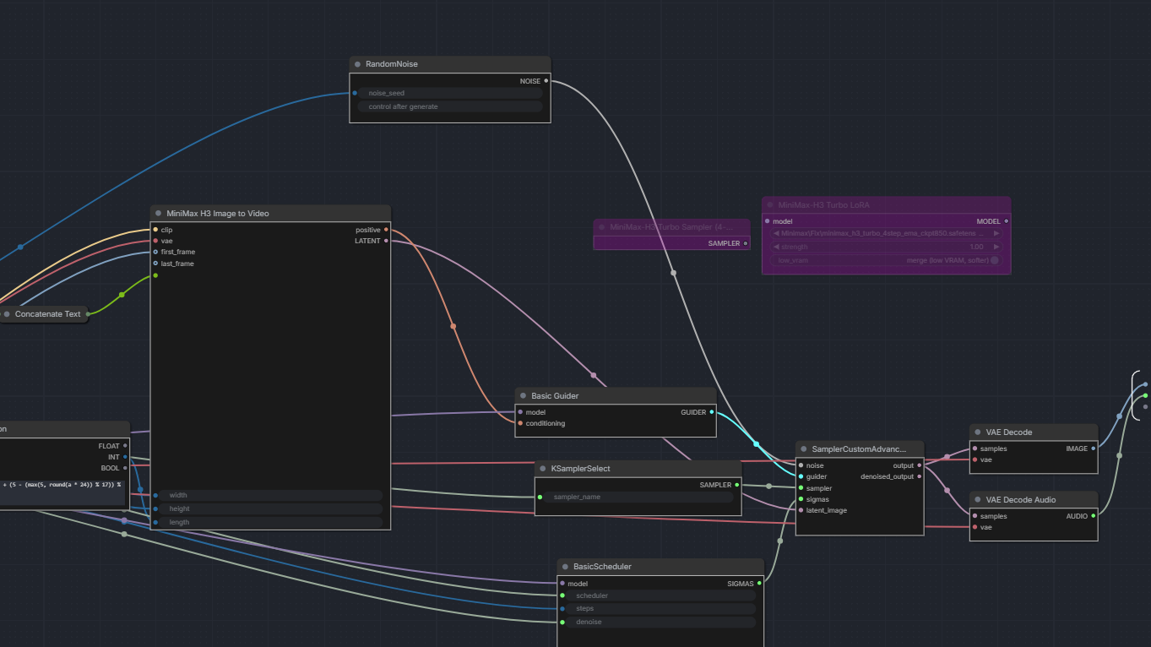Screen dimensions: 1151x647
Task: Open the LoRA safetensors file combo
Action: (886, 233)
